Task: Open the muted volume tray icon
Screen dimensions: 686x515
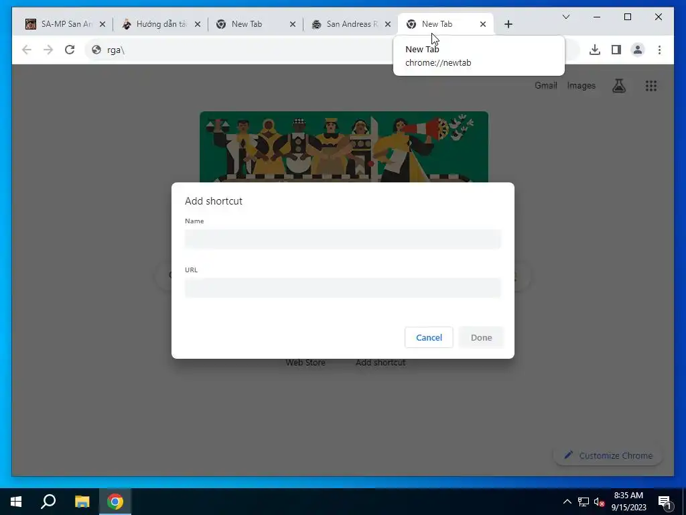Action: point(599,502)
